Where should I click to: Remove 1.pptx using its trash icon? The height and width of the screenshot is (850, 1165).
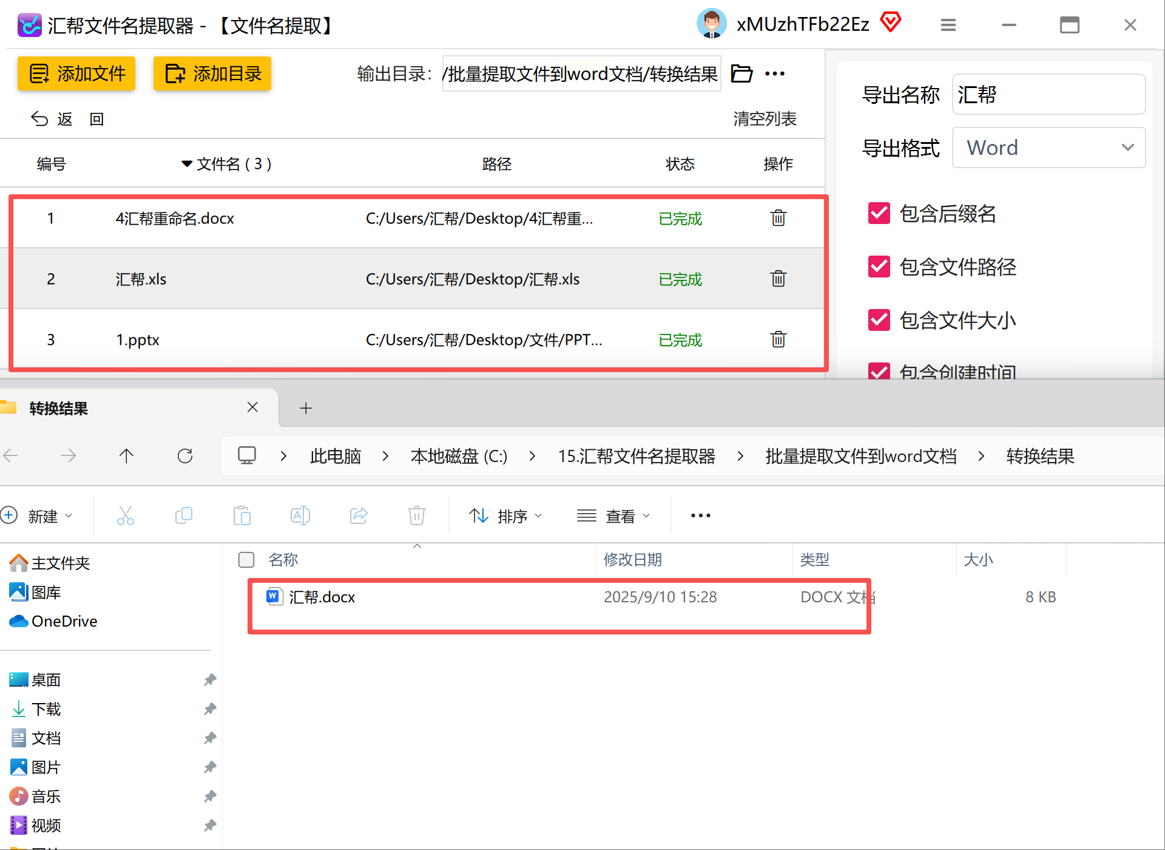click(x=778, y=339)
